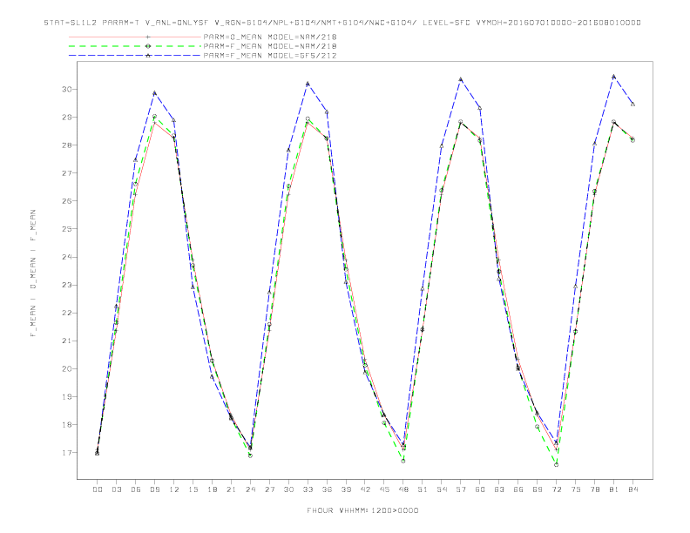Click the x-axis forecast hour label 75
This screenshot has width=690, height=533.
pos(576,489)
